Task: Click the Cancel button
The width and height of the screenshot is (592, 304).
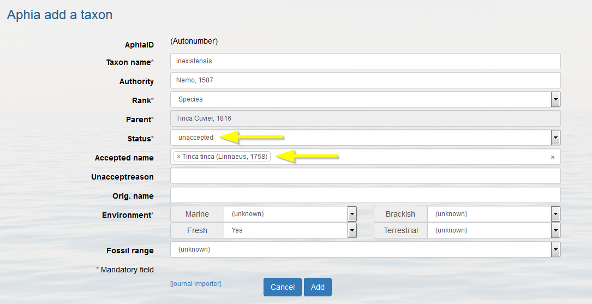Action: 283,287
